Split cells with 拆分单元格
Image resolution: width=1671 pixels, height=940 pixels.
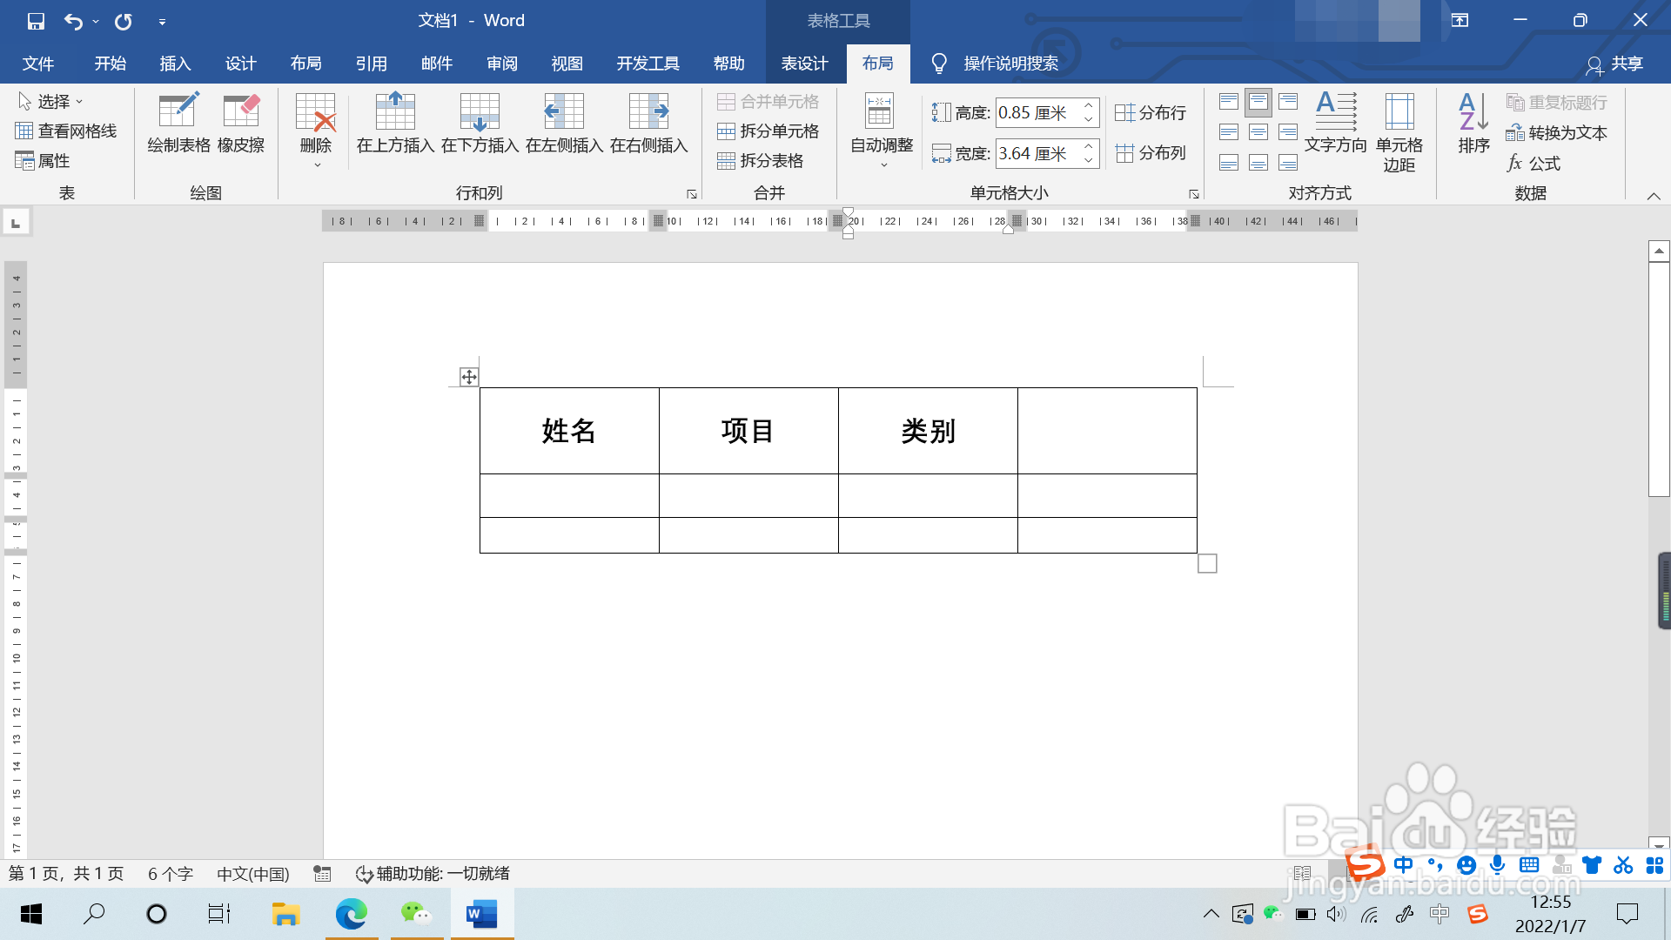pos(769,131)
